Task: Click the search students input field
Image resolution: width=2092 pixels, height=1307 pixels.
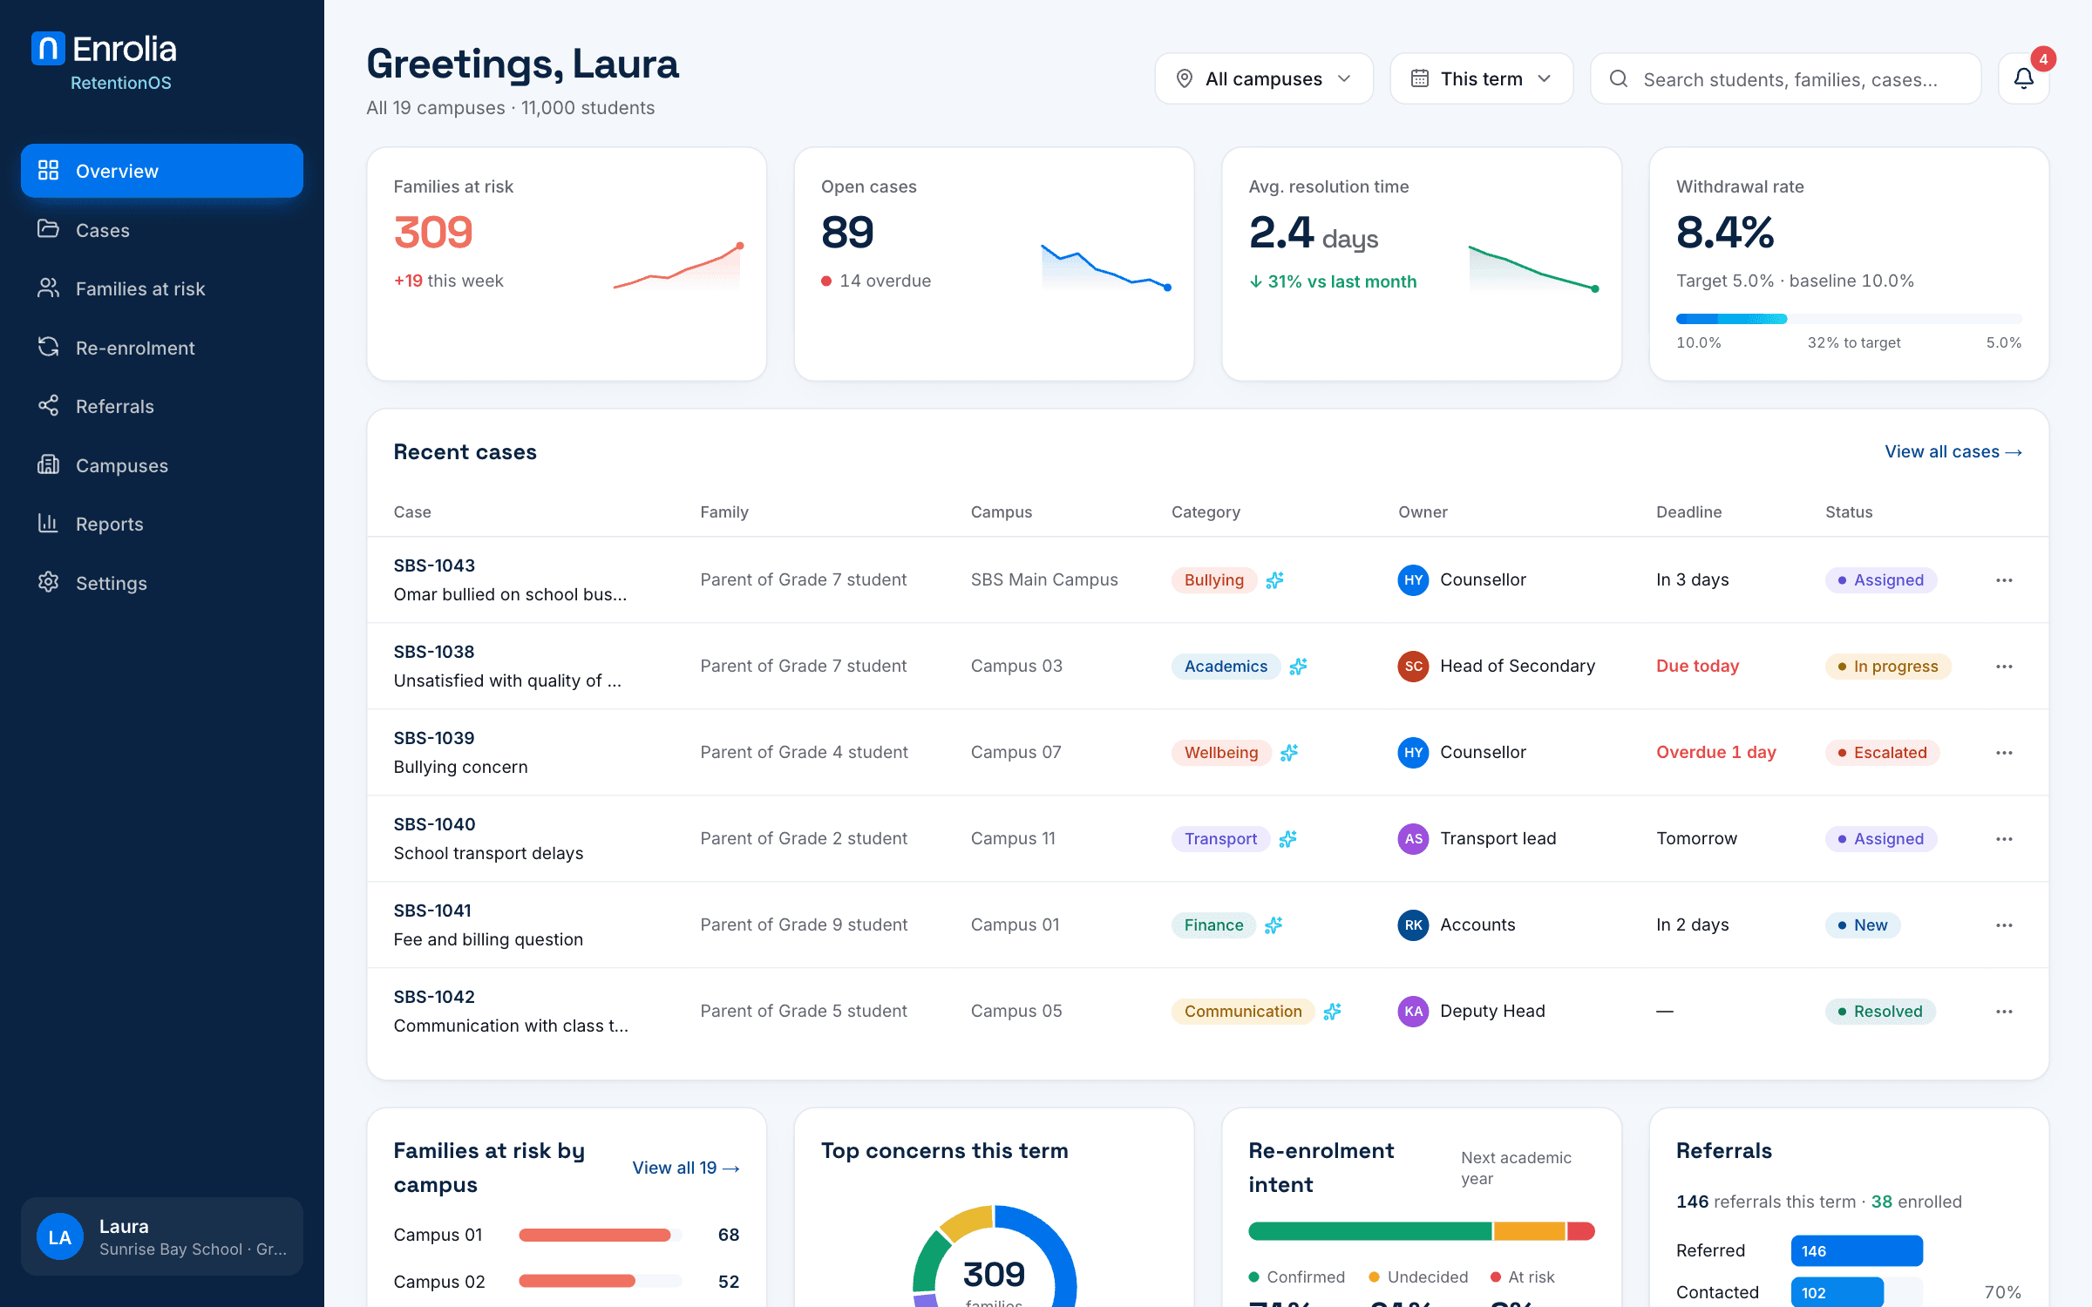Action: (x=1786, y=78)
